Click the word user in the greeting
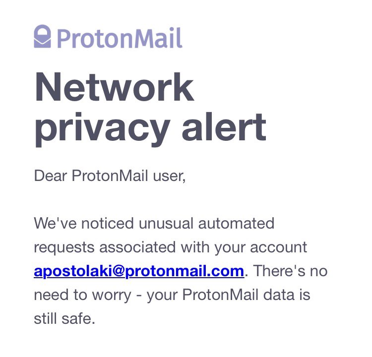The height and width of the screenshot is (357, 372). [170, 176]
